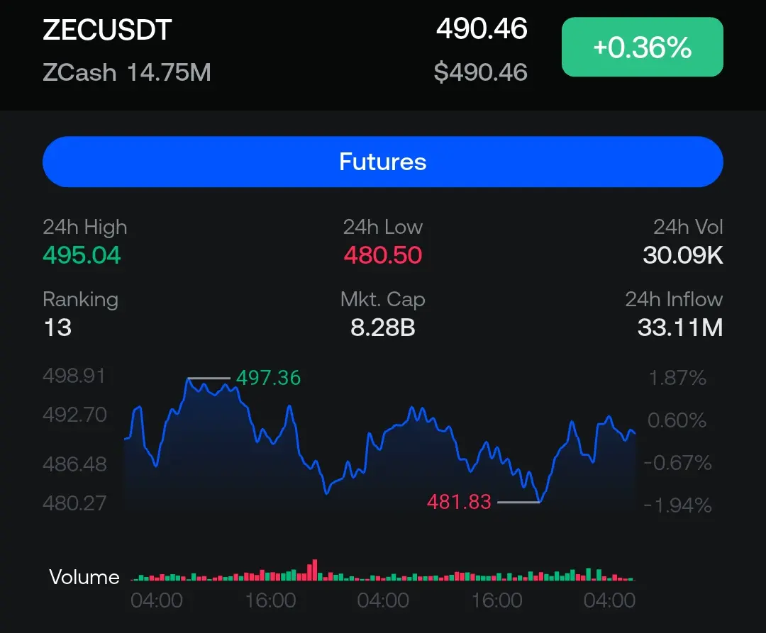This screenshot has width=766, height=633.
Task: Click the ZCash 14.75M subtitle
Action: [126, 72]
